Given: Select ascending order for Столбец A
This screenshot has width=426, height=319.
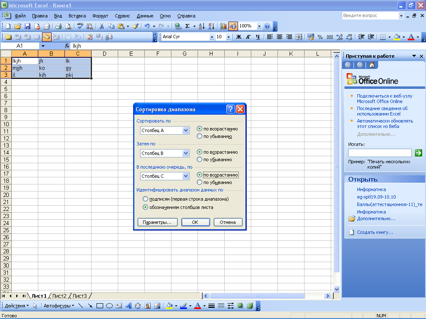Looking at the screenshot, I should click(199, 129).
